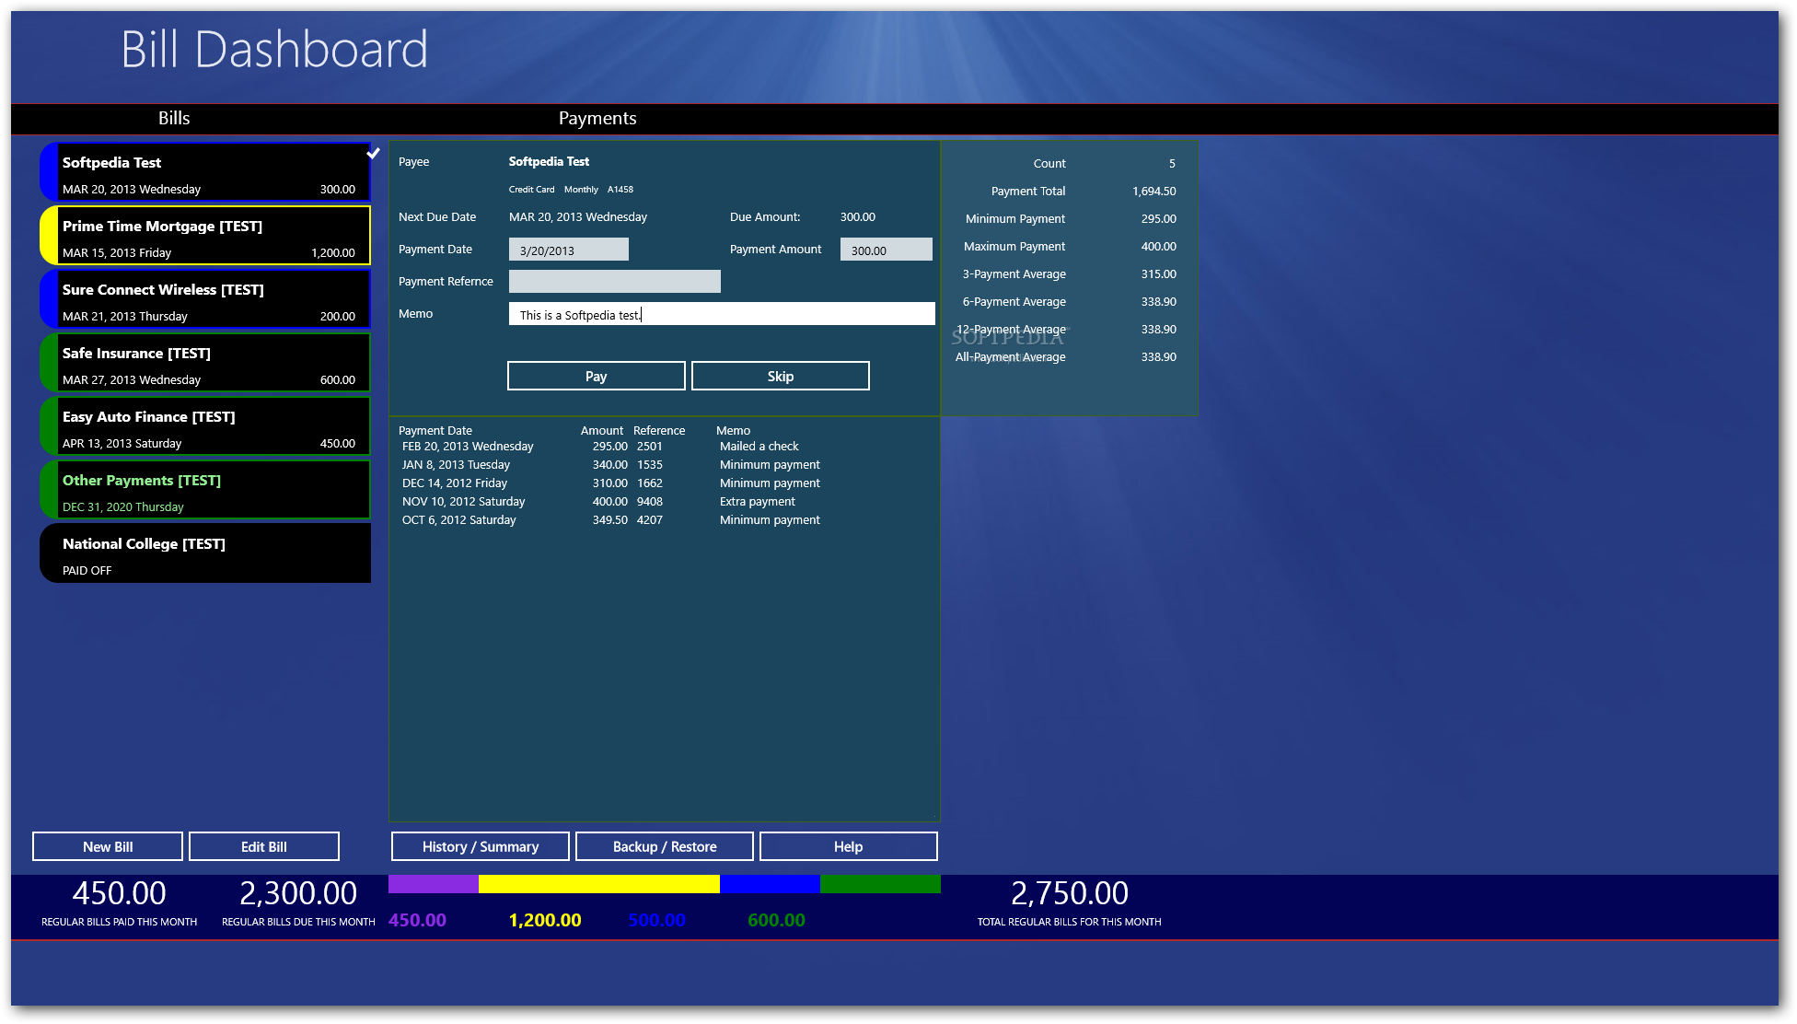Select the NOV 10, 2012 Saturday payment row
This screenshot has width=1797, height=1024.
(663, 502)
